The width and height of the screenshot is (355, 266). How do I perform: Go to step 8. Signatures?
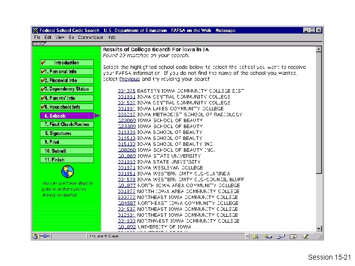pos(67,133)
